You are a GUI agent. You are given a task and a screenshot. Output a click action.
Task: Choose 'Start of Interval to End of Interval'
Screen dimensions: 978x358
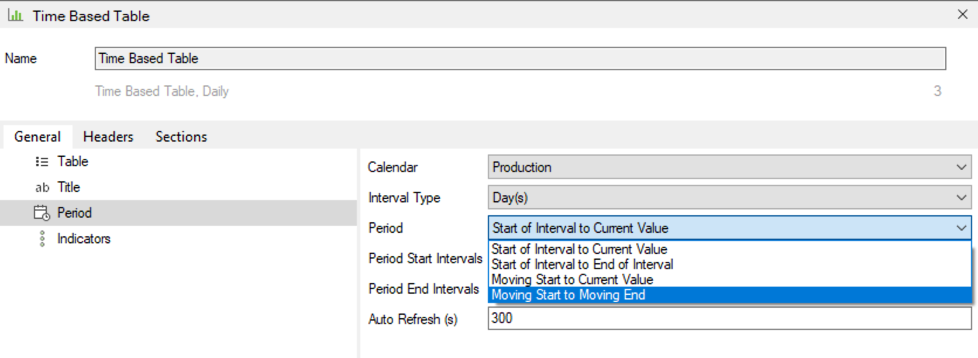tap(729, 264)
